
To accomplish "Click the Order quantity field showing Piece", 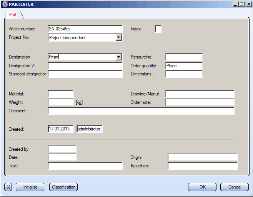I will coord(184,66).
